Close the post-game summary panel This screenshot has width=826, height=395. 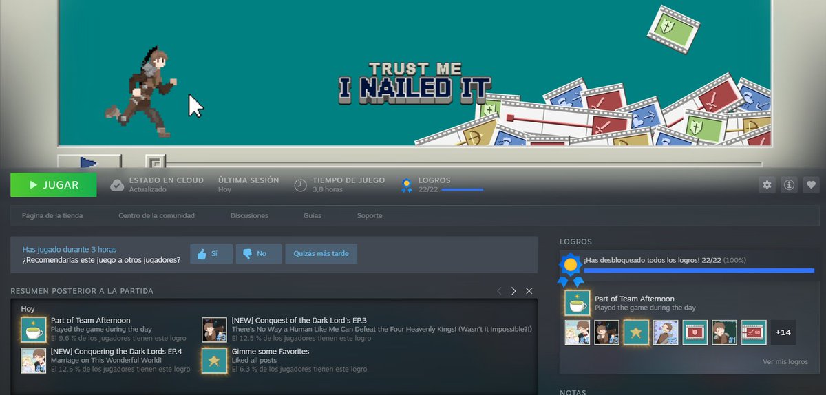529,291
